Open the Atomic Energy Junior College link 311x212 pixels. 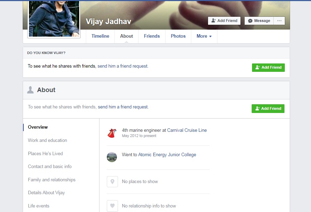[x=167, y=154]
